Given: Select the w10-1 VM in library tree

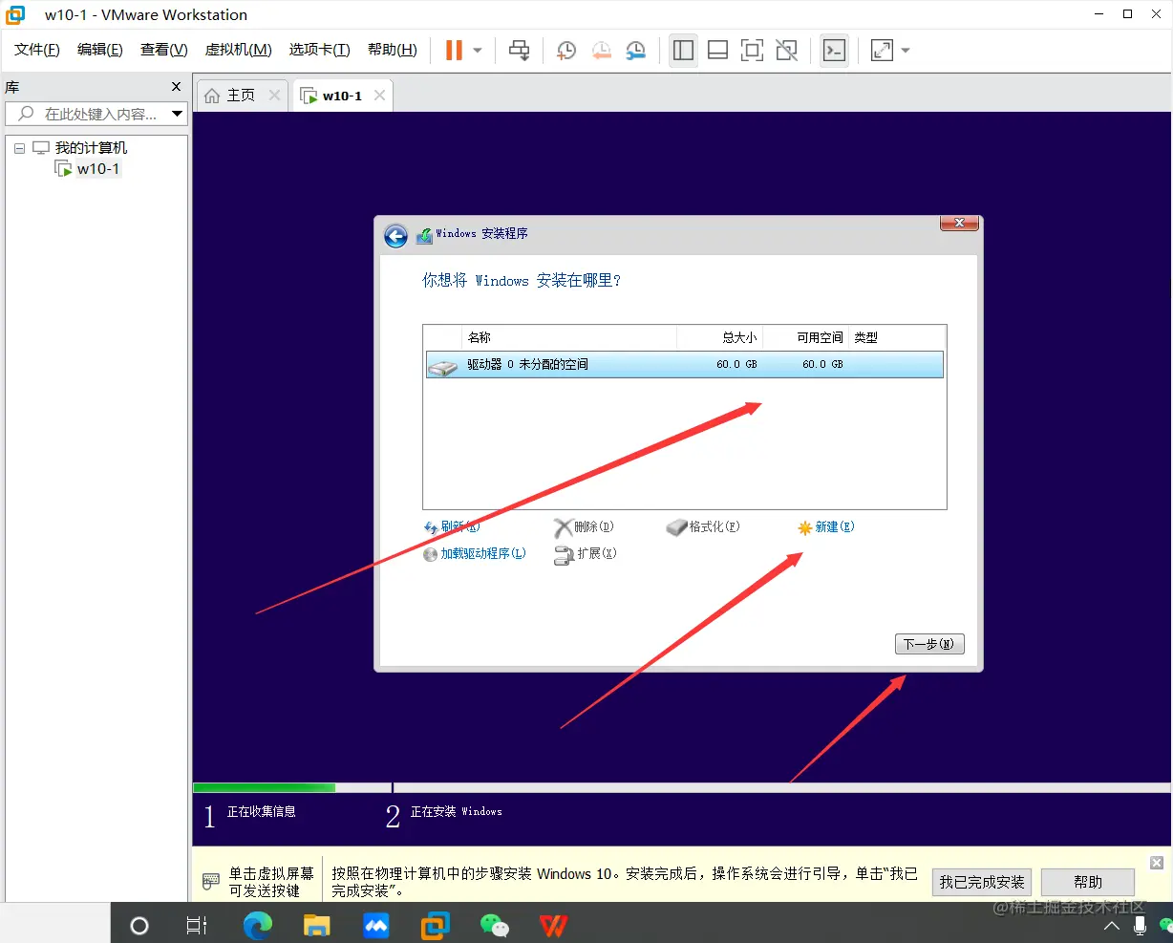Looking at the screenshot, I should pyautogui.click(x=98, y=169).
